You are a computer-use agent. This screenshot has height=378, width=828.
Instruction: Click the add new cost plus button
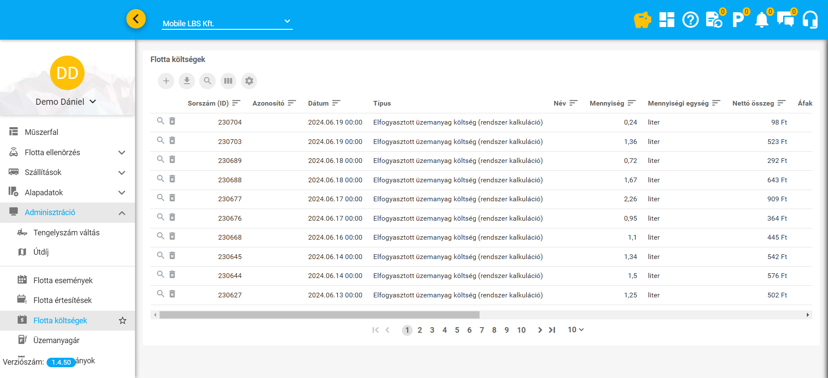(x=166, y=81)
